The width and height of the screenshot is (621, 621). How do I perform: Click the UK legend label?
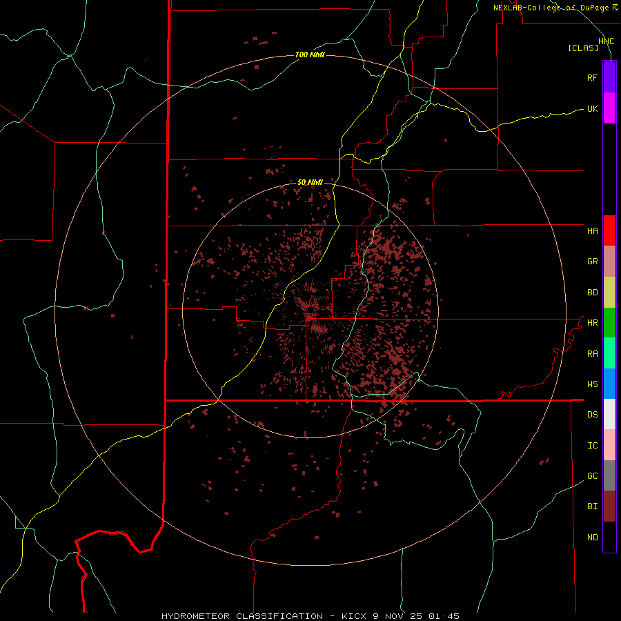592,108
